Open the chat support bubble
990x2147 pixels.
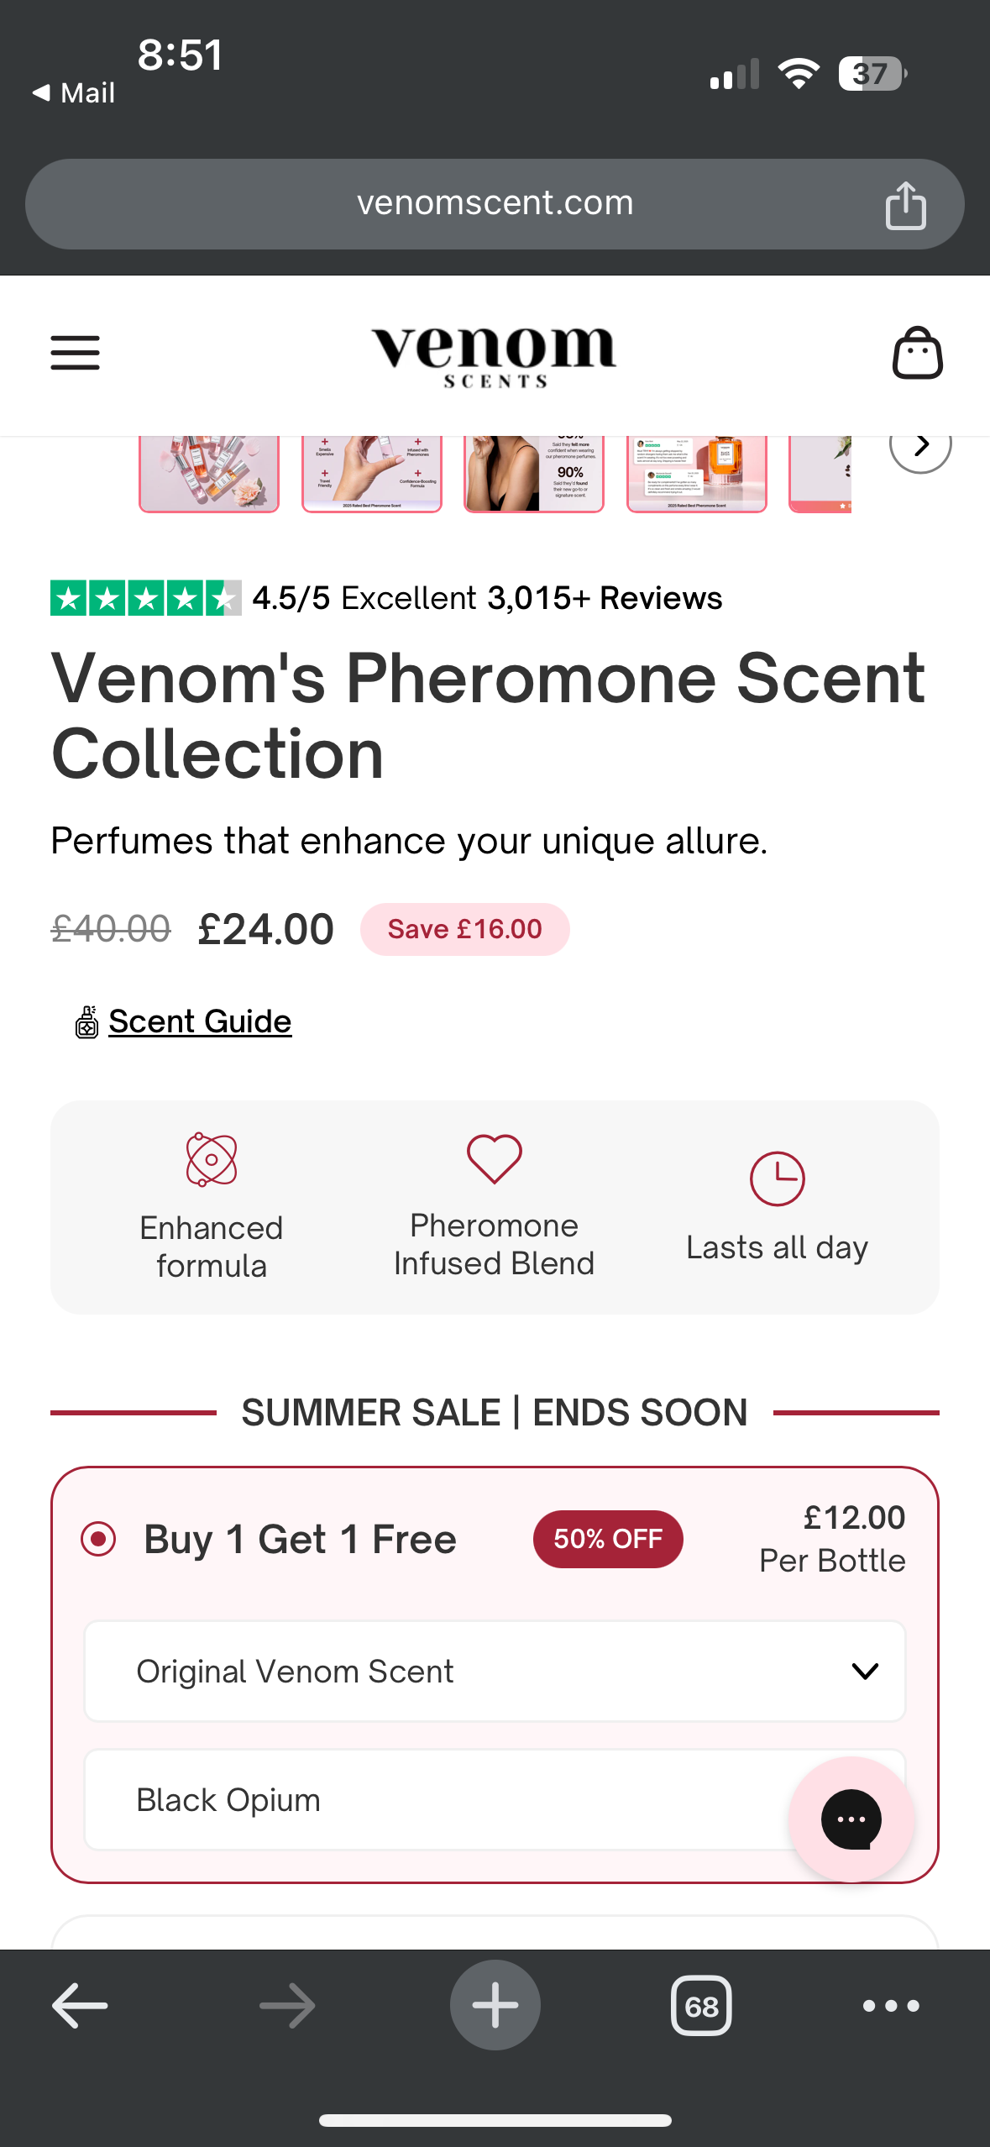coord(851,1819)
